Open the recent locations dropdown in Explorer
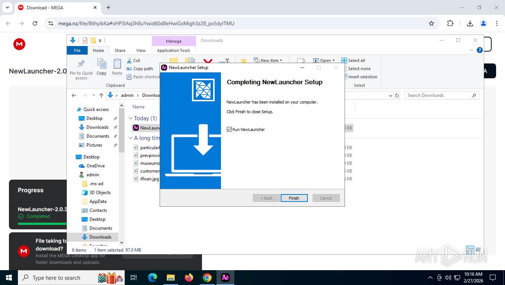This screenshot has width=505, height=285. click(x=94, y=95)
